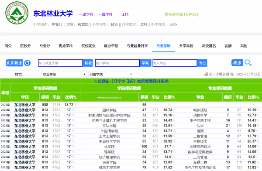Switch to the 就业单位 tab
The image size is (262, 171).
(111, 46)
